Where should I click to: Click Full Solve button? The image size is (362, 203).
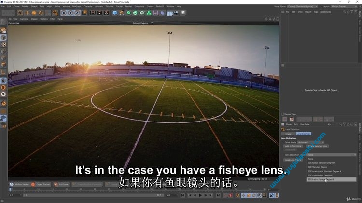pos(61,184)
